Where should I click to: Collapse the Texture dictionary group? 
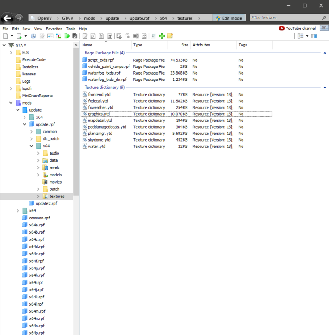[x=325, y=87]
